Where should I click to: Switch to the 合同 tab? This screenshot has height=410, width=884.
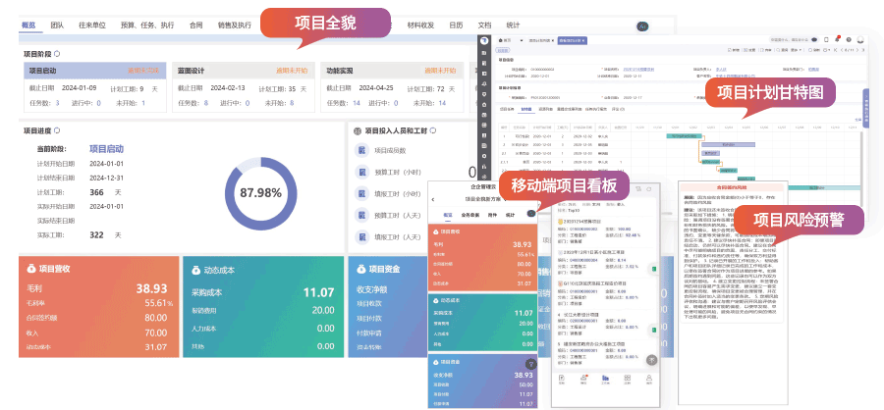[x=195, y=26]
